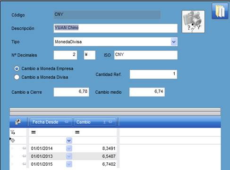The height and width of the screenshot is (170, 230).
Task: Click the Descripción field with YUAN Chino
Action: (x=115, y=28)
